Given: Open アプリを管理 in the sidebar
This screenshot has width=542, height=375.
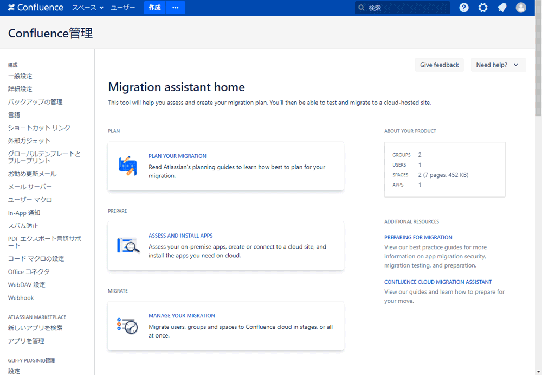Looking at the screenshot, I should coord(26,341).
